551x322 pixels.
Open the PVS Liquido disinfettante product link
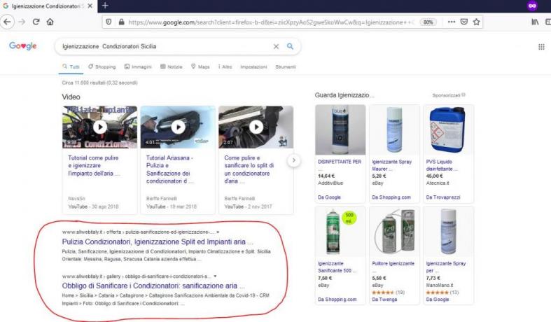click(x=442, y=165)
